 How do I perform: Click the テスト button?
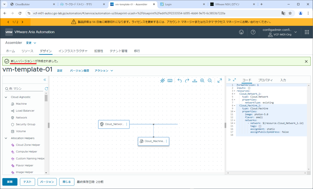(x=27, y=182)
